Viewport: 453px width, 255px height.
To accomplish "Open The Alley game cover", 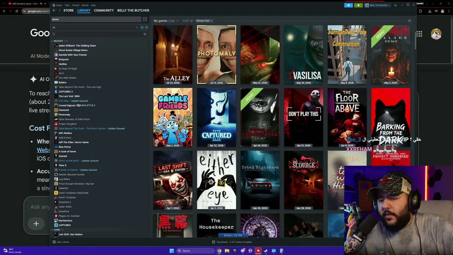I will (x=173, y=55).
